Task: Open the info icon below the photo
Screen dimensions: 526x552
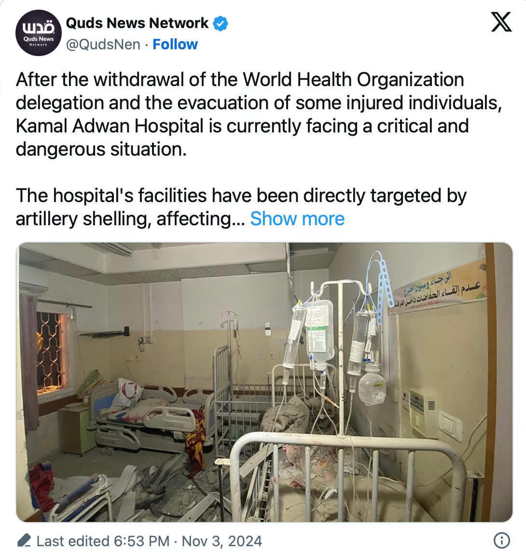Action: coord(502,540)
